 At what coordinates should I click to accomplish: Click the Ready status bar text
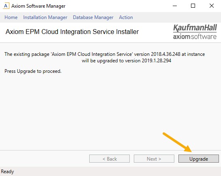7,172
